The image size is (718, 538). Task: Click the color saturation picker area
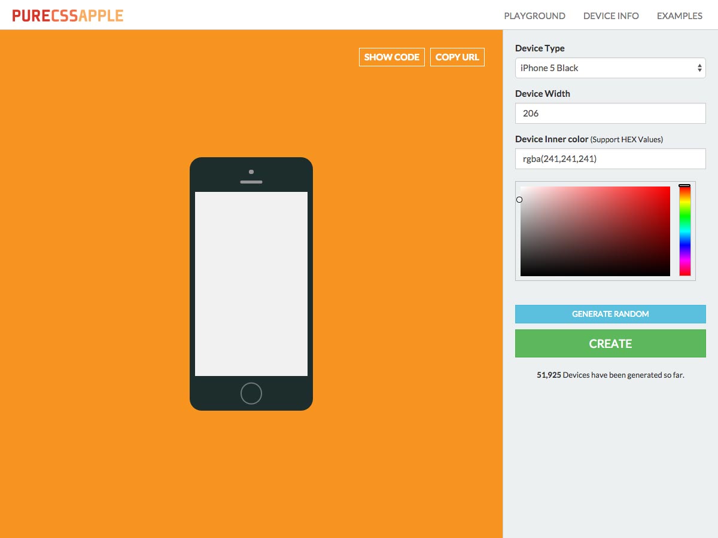click(x=595, y=231)
